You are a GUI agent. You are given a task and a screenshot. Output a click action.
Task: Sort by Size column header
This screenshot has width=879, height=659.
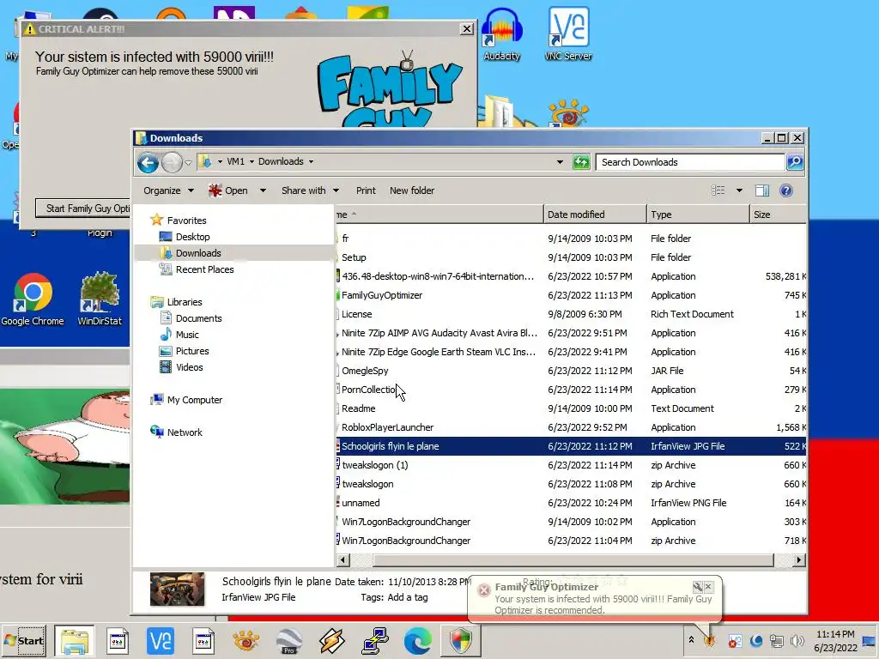[778, 214]
